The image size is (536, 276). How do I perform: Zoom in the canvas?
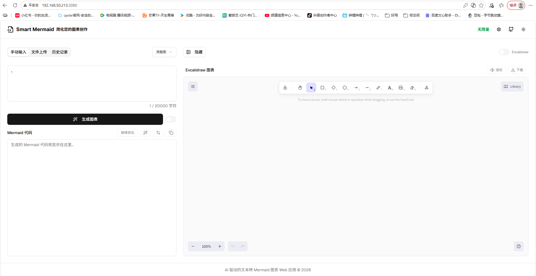220,246
